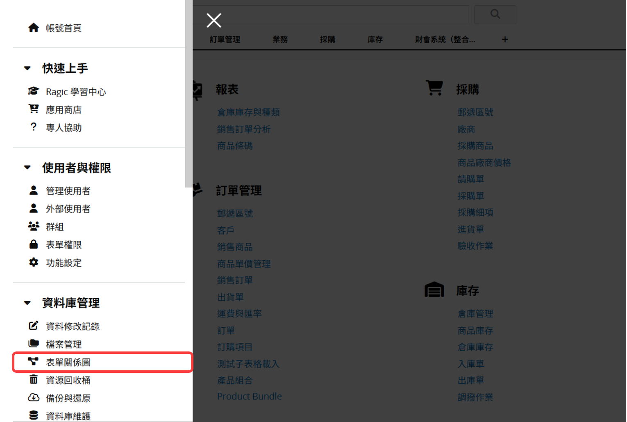Viewport: 627px width, 422px height.
Task: Select the 群組 group icon
Action: point(34,226)
